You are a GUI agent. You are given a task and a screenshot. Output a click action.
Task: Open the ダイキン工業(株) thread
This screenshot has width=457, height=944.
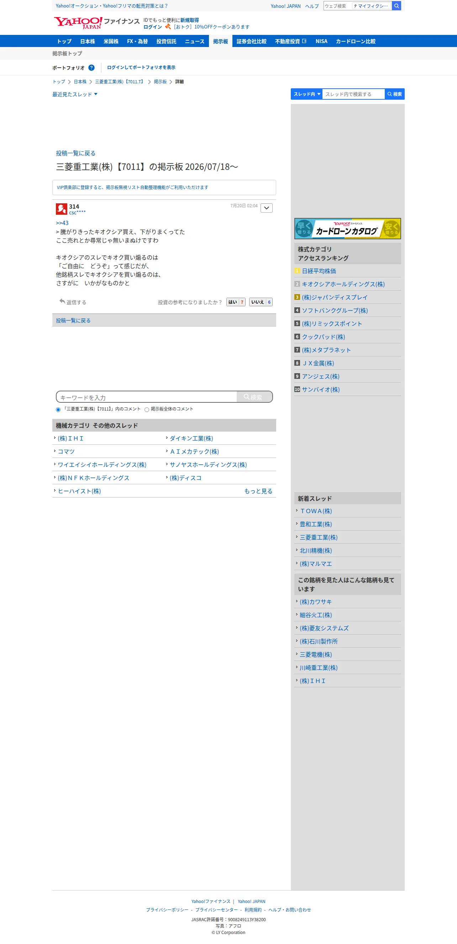click(191, 439)
